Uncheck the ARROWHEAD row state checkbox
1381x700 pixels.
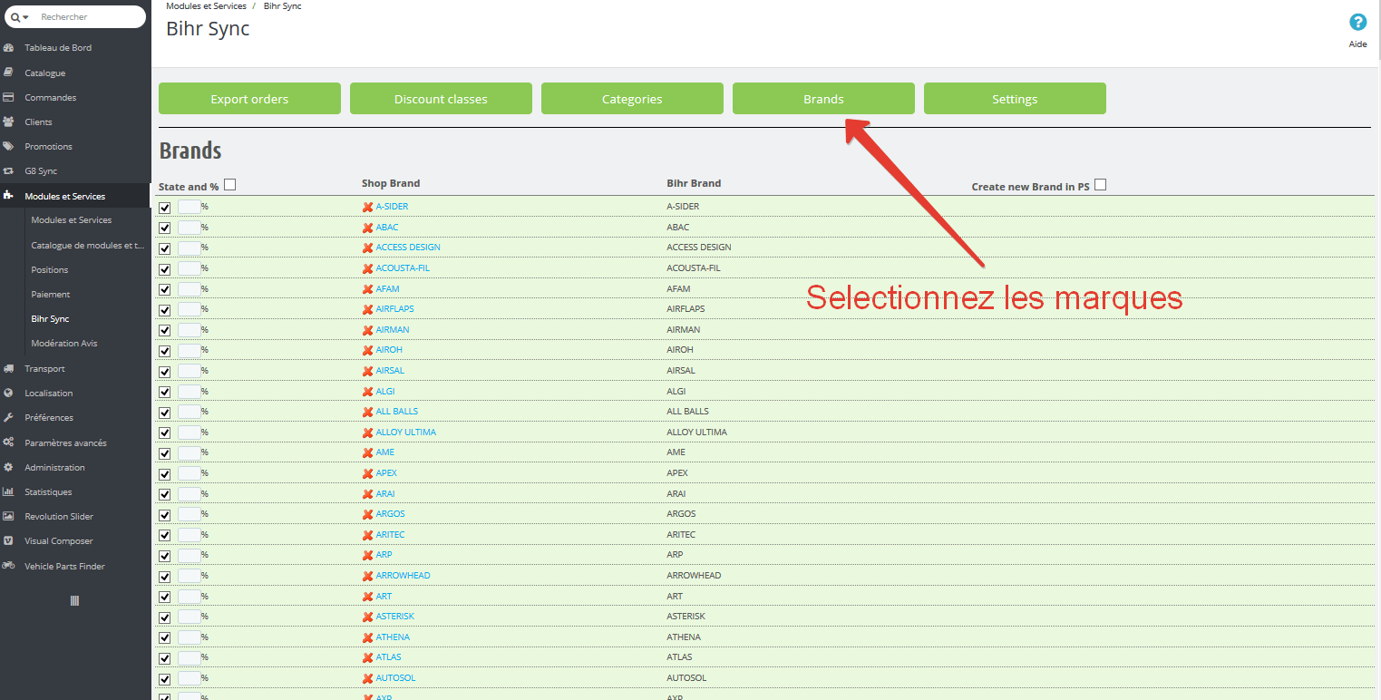click(164, 577)
